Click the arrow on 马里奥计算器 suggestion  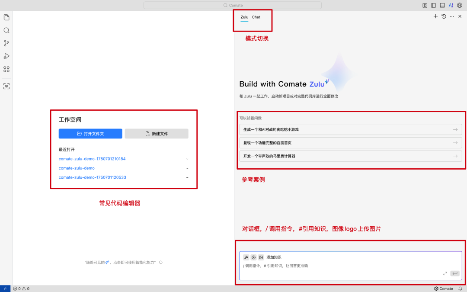(455, 156)
